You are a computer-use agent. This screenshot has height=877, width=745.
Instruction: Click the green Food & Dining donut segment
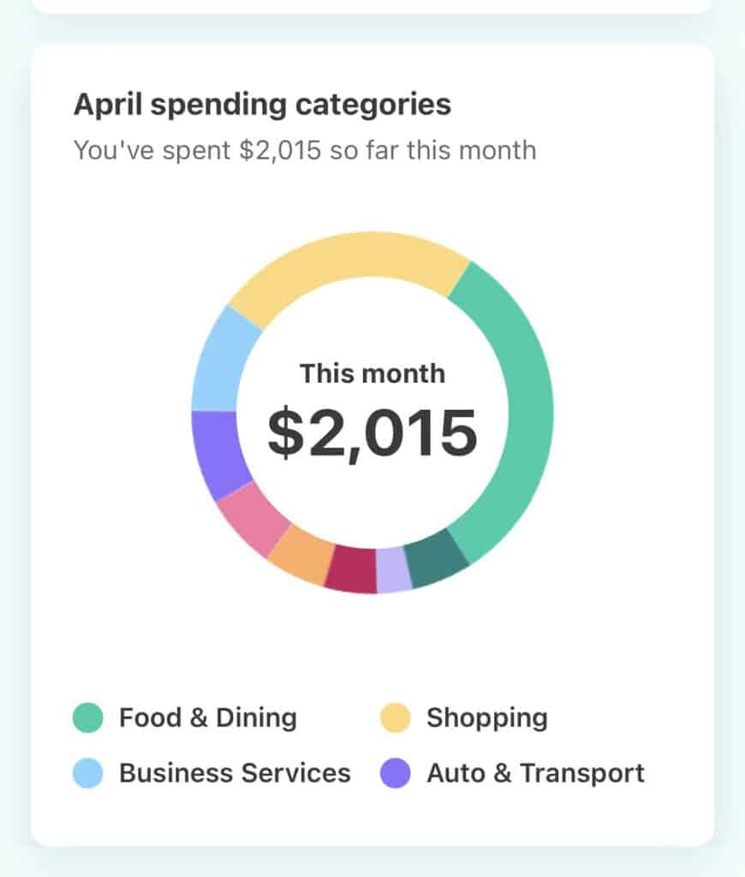pyautogui.click(x=528, y=411)
